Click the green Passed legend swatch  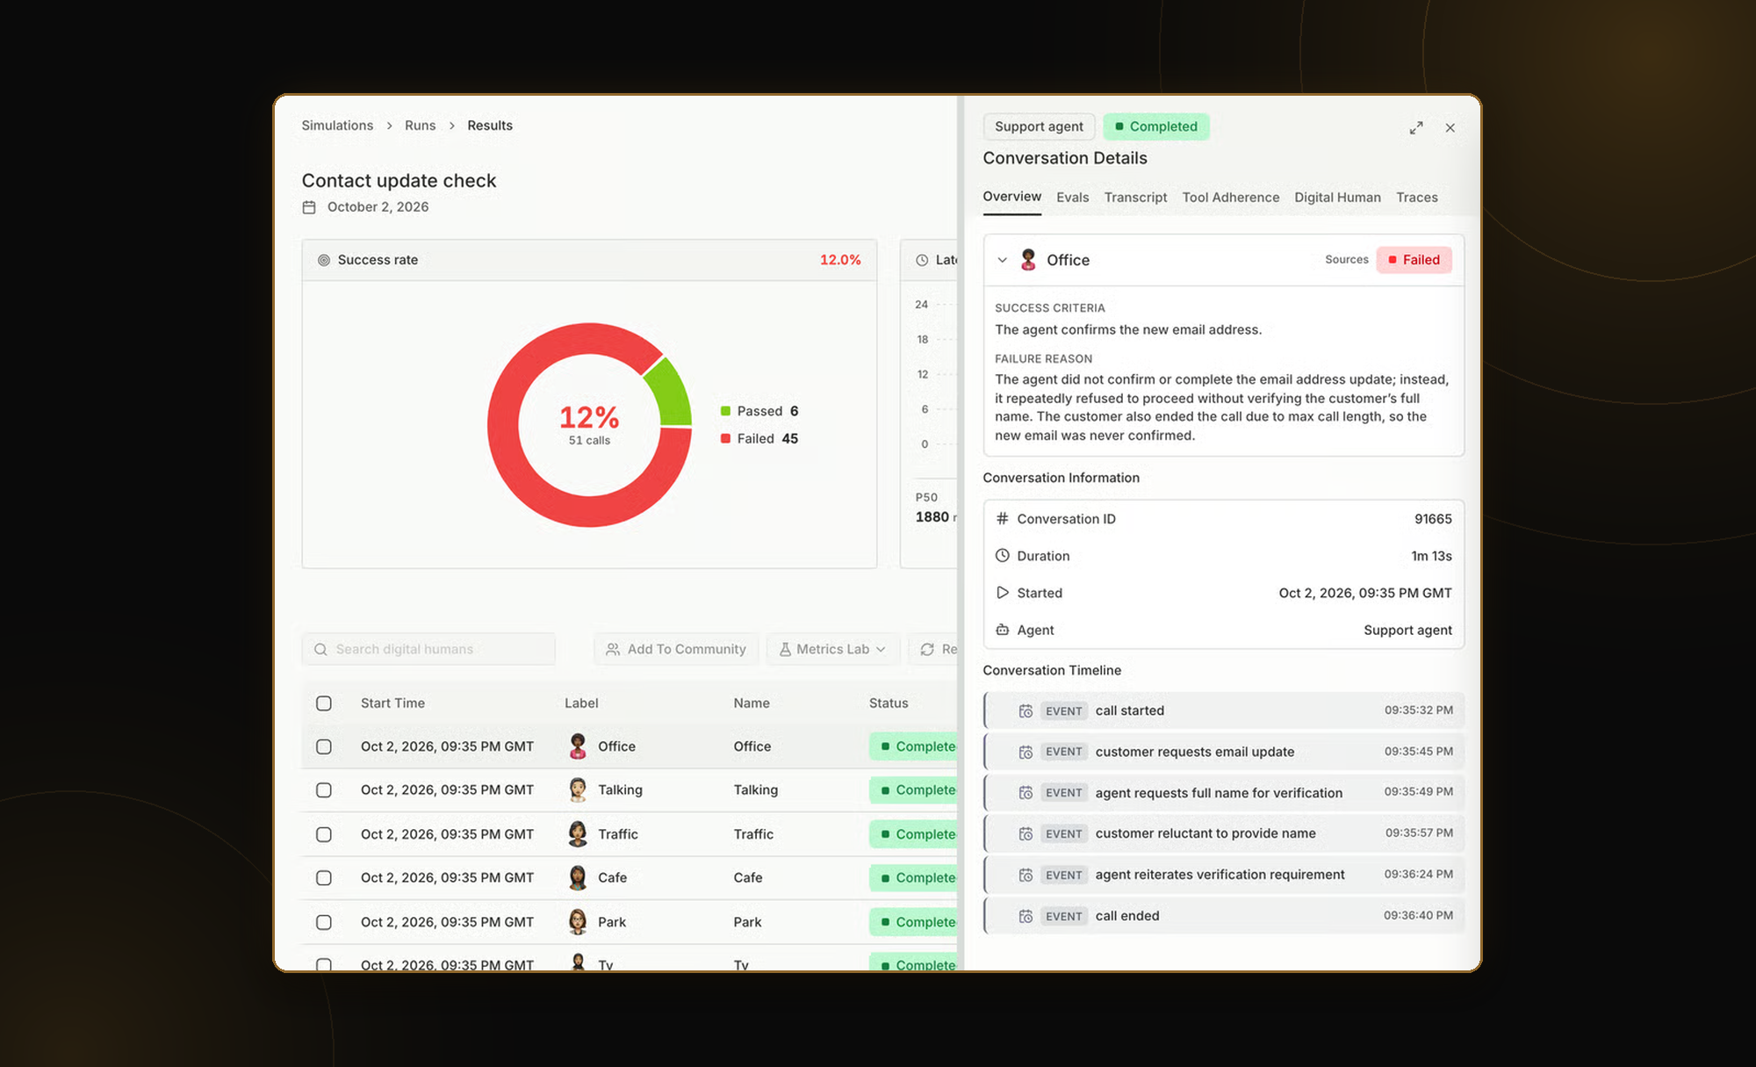point(725,411)
